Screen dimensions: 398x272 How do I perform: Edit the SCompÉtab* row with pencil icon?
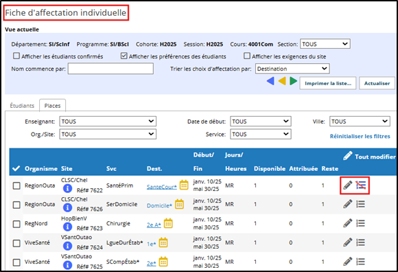pyautogui.click(x=347, y=261)
